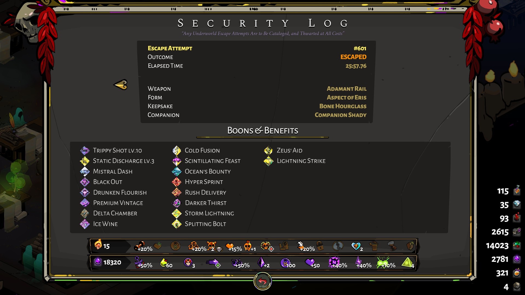Click the Delta Chamber hammer icon
525x295 pixels.
(85, 213)
